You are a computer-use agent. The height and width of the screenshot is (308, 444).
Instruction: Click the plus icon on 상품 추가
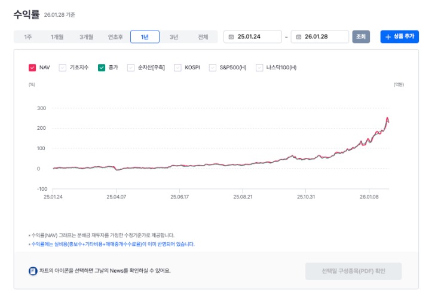388,37
